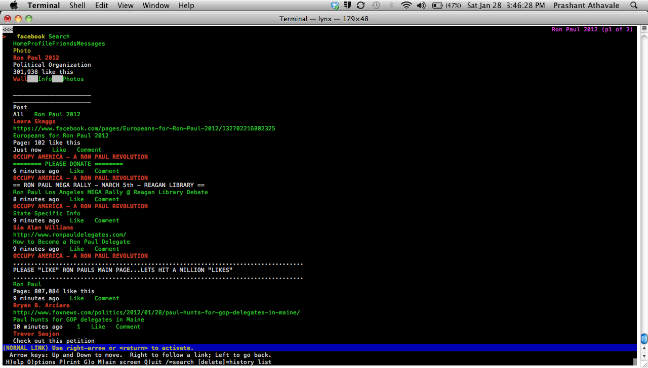Follow the PLEASE DONATE link
Screen dimensions: 648x368
(68, 164)
